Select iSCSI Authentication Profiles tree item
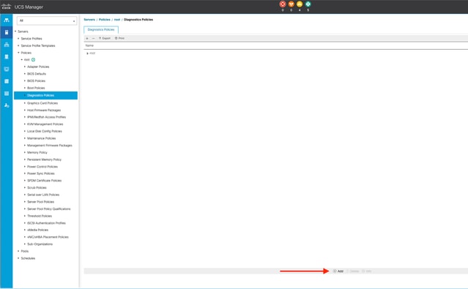This screenshot has height=289, width=468. 46,223
